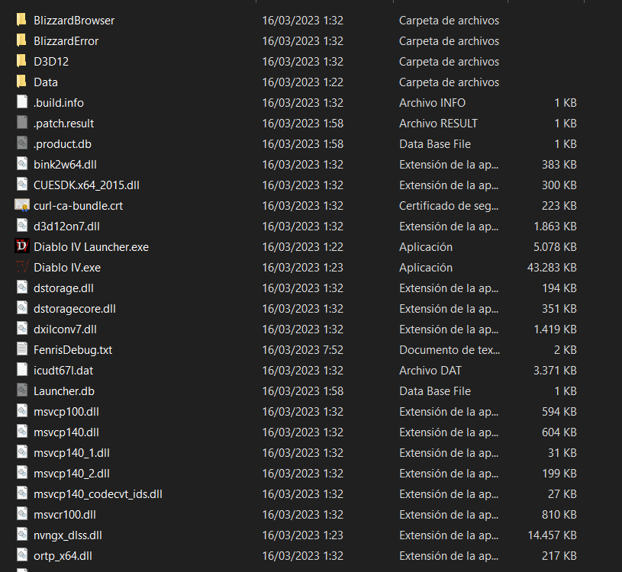Click the Data folder icon
The height and width of the screenshot is (572, 622).
coord(21,82)
